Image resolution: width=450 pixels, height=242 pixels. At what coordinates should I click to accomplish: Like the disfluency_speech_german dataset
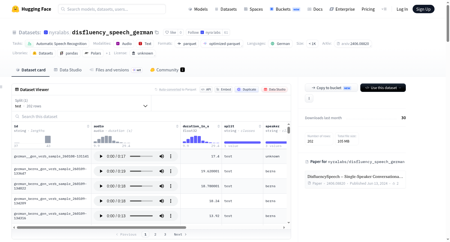click(x=170, y=32)
